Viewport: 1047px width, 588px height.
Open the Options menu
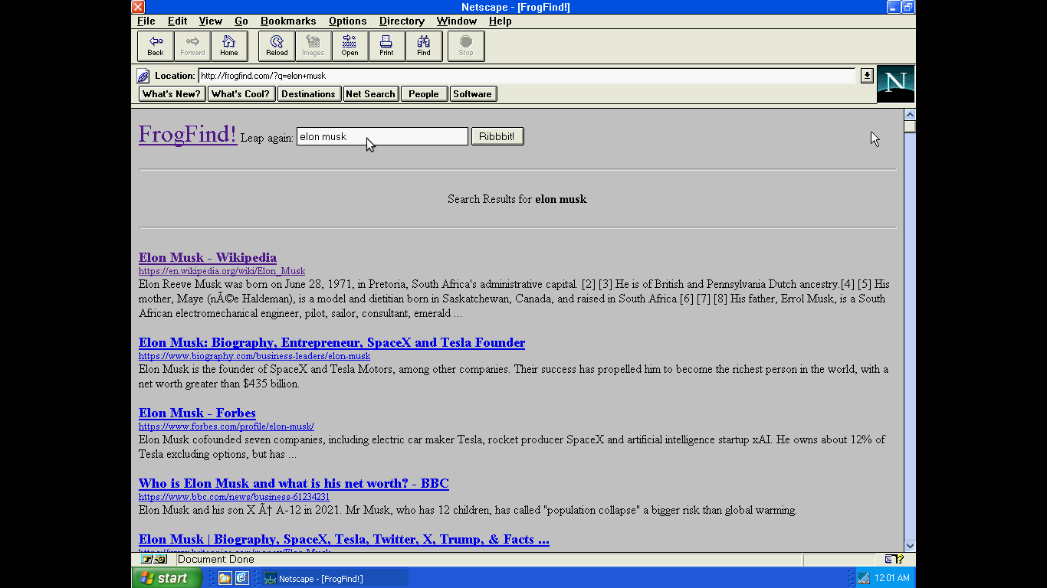click(348, 21)
